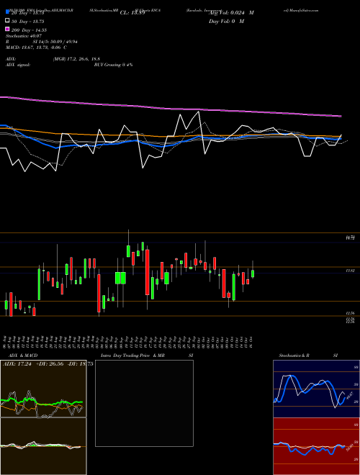This screenshot has width=360, height=475.
Task: Click the MACD: 13.67, 13.73, -0.06 readout
Action: tap(37, 47)
